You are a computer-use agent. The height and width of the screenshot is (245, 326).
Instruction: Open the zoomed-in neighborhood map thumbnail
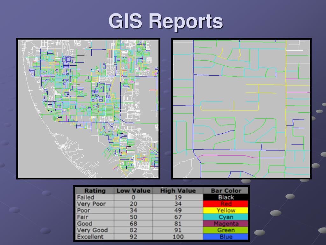click(x=241, y=109)
